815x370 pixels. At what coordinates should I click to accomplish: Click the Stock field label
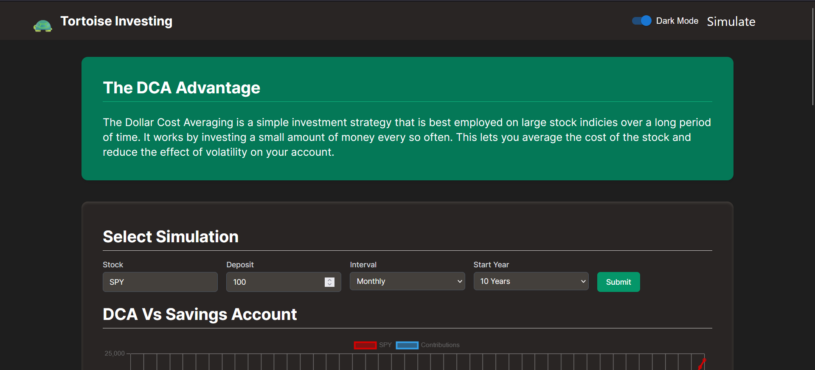(113, 265)
